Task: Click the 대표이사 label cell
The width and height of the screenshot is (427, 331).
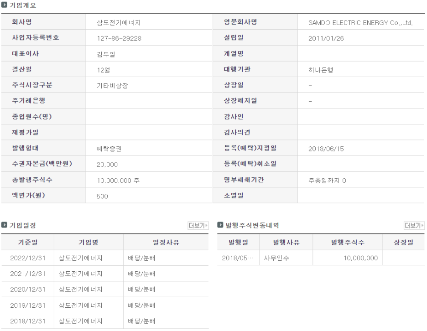Action: (x=44, y=53)
